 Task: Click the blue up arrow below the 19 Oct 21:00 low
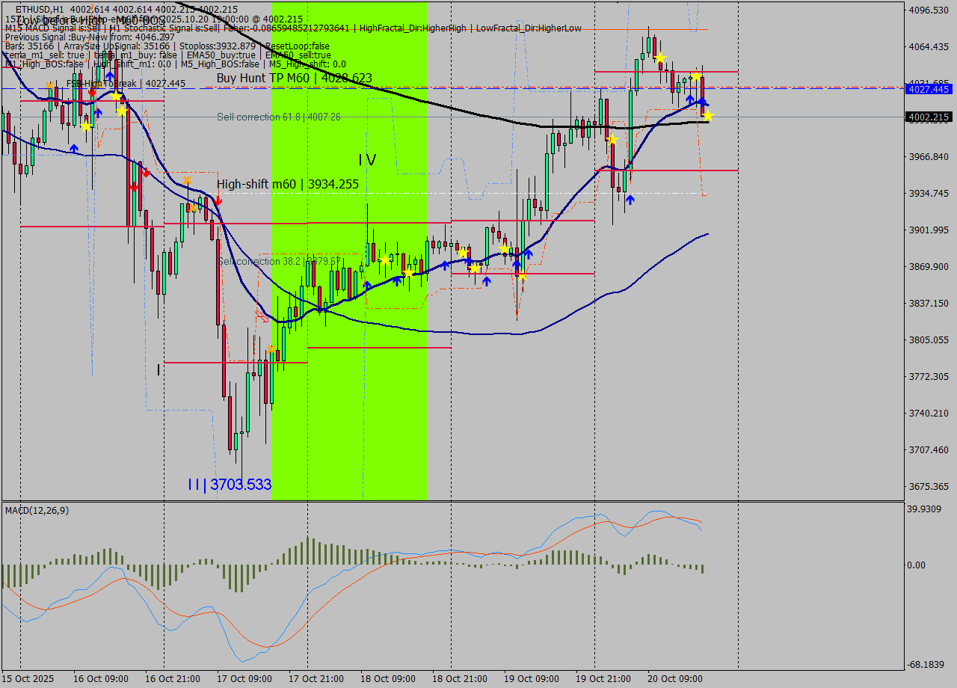click(x=630, y=200)
